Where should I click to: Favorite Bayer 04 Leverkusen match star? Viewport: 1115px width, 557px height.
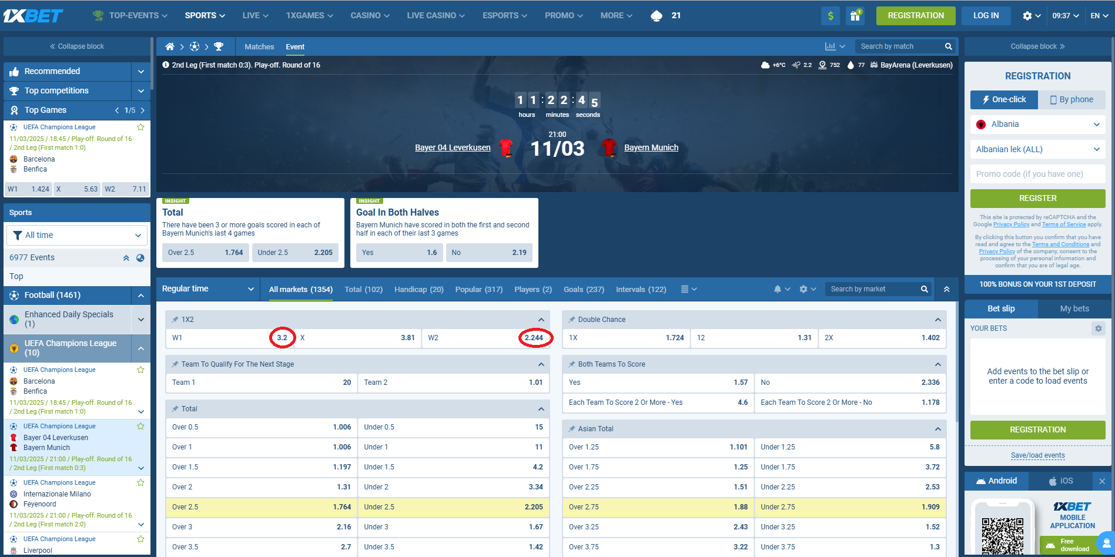(140, 426)
